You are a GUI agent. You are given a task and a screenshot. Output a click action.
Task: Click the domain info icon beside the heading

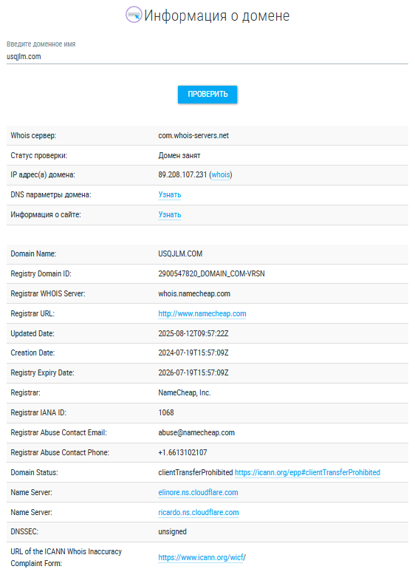tap(134, 15)
